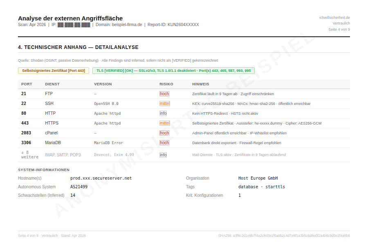Click the 'hoch' risk badge for FTP
Viewport: 368px width, 245px height.
[164, 94]
